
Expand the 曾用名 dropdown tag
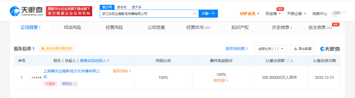[69, 84]
